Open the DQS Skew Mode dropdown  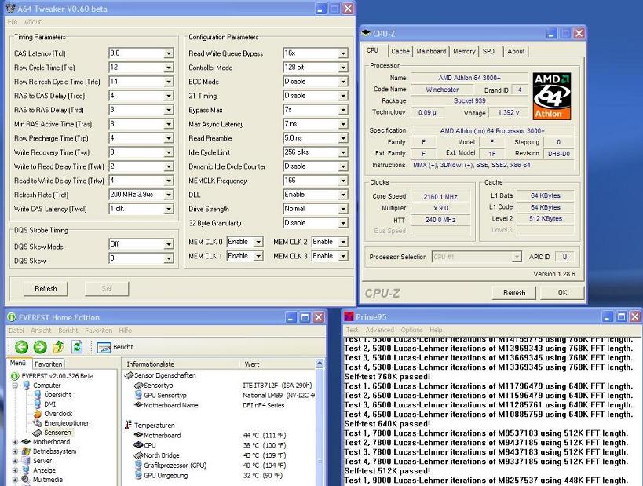tap(168, 244)
